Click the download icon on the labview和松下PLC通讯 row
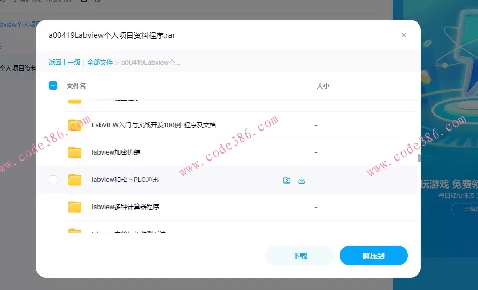 point(302,180)
